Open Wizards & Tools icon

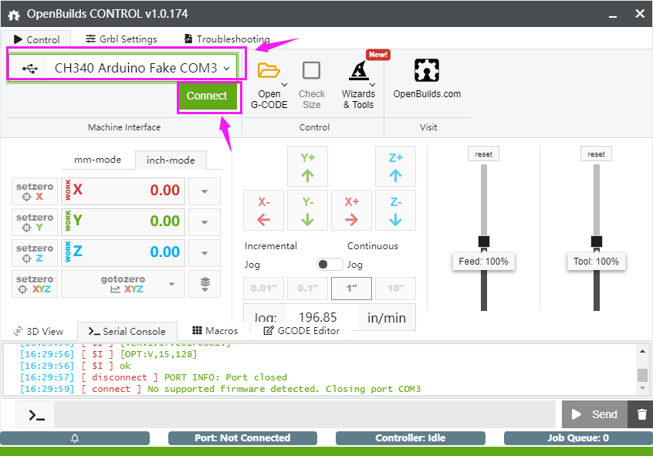tap(357, 71)
